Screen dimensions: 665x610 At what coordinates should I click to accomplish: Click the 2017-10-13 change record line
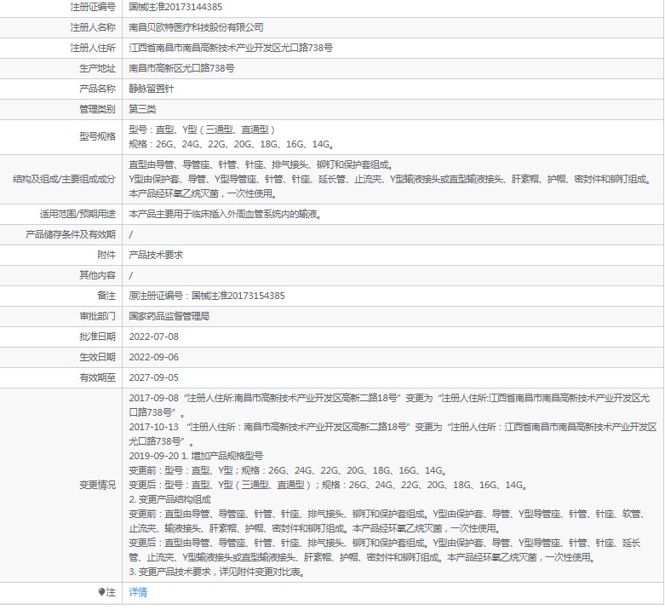[x=393, y=434]
